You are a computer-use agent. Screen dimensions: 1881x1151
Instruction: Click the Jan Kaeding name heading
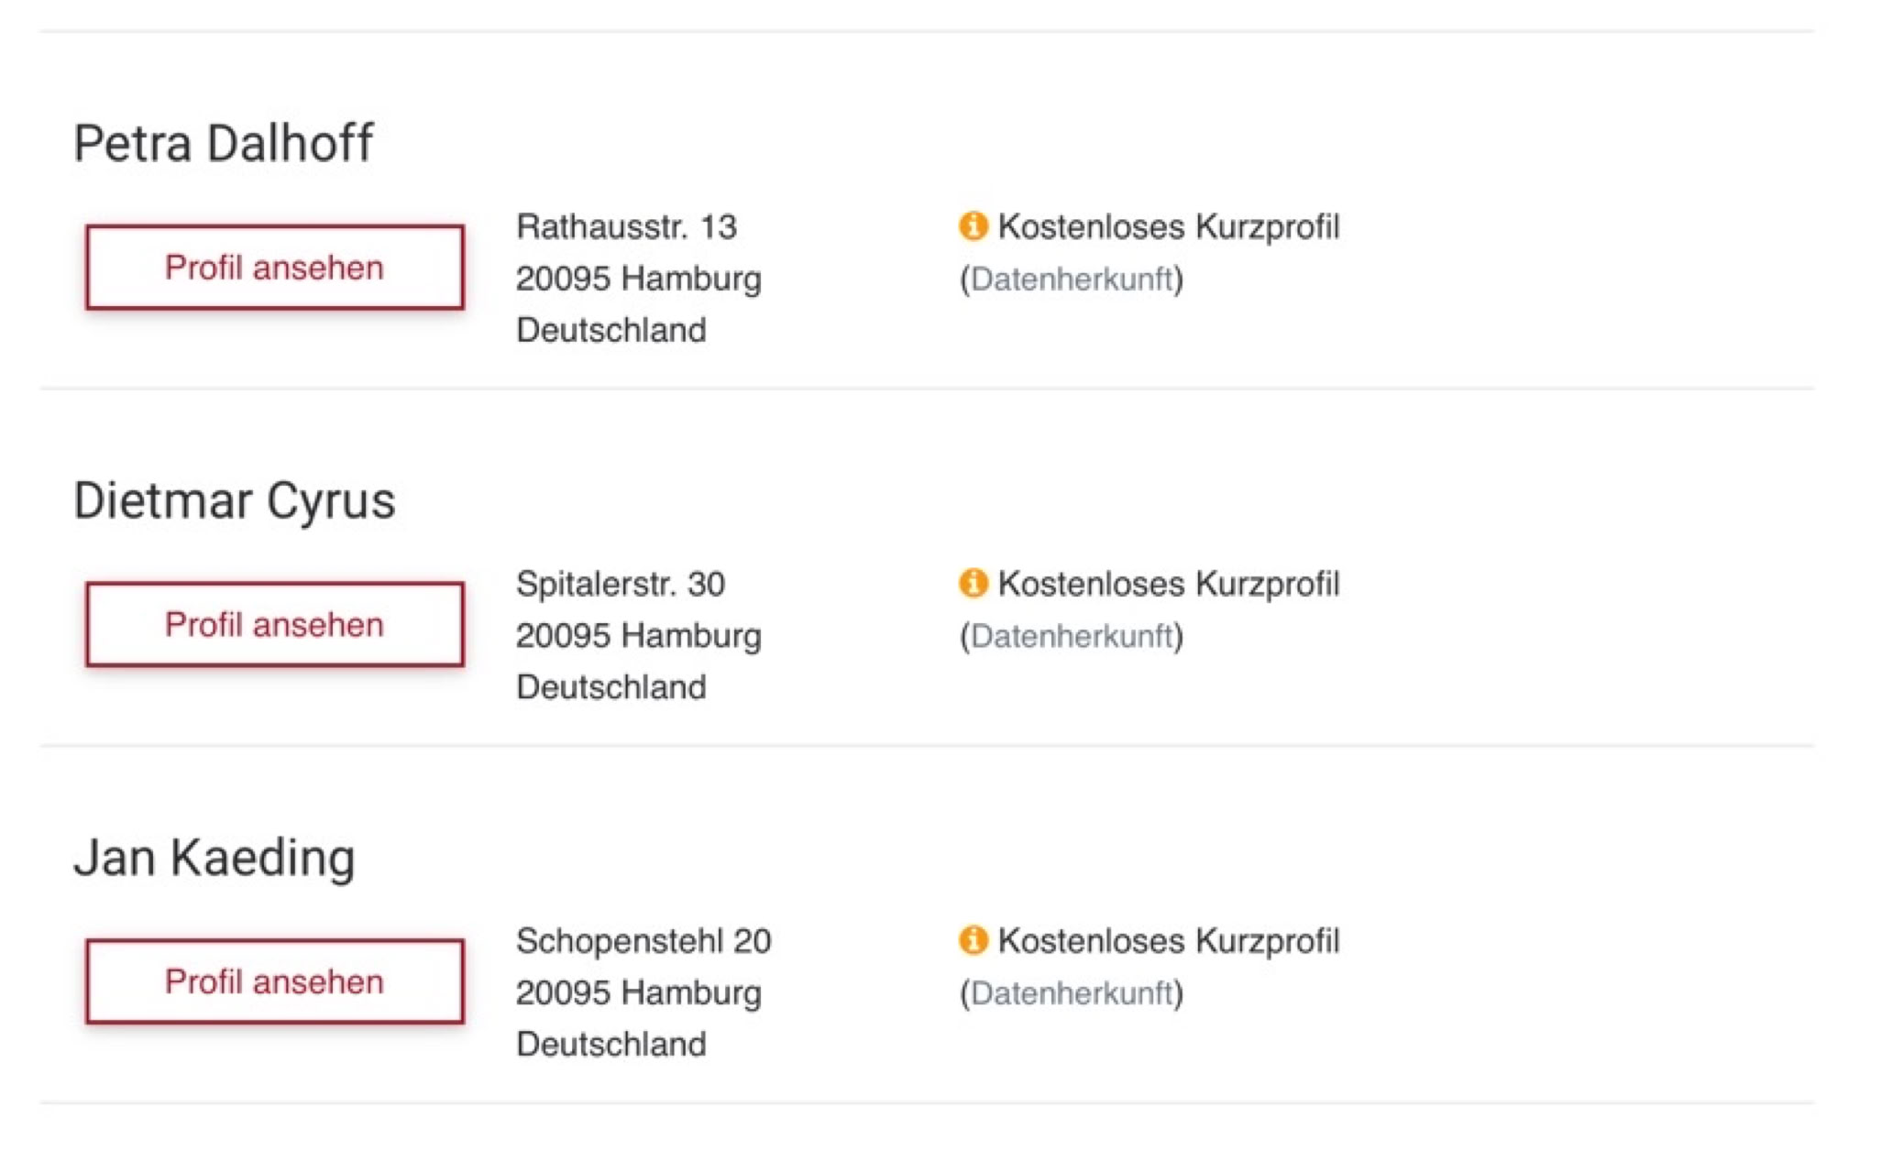(214, 859)
